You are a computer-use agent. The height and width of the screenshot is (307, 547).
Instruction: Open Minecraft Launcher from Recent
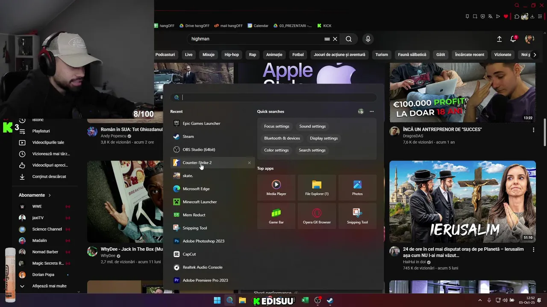click(x=212, y=202)
